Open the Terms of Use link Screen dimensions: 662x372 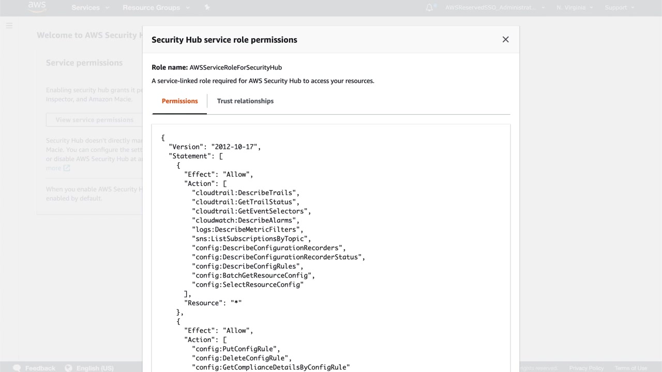coord(630,368)
